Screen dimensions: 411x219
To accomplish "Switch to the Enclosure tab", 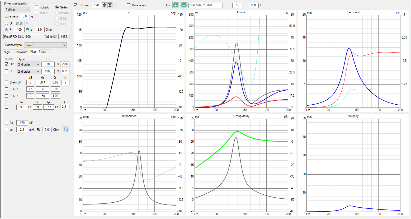I will point(21,52).
